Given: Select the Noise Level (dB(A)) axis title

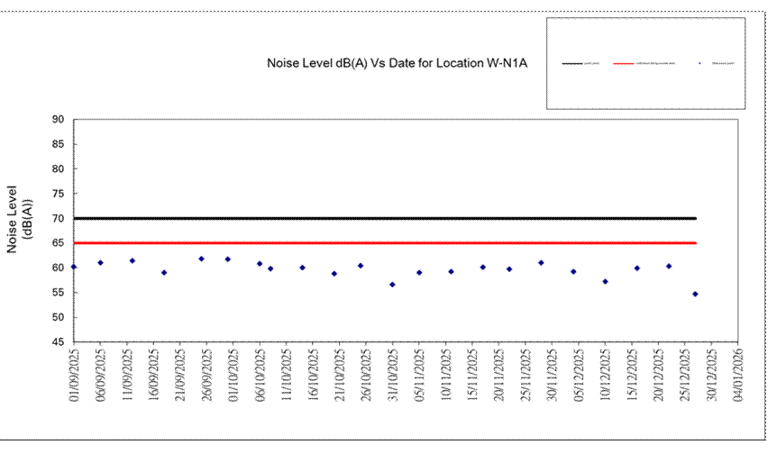Looking at the screenshot, I should pyautogui.click(x=20, y=218).
